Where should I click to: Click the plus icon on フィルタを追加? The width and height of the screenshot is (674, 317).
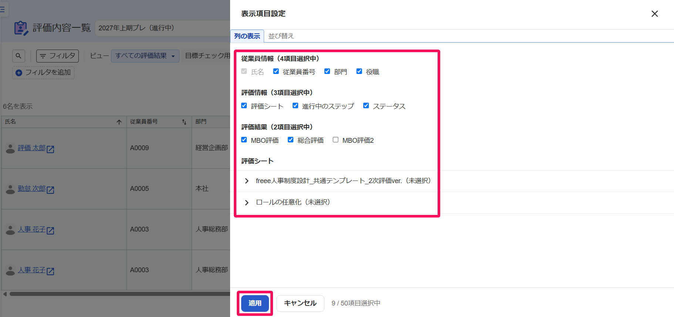tap(19, 73)
